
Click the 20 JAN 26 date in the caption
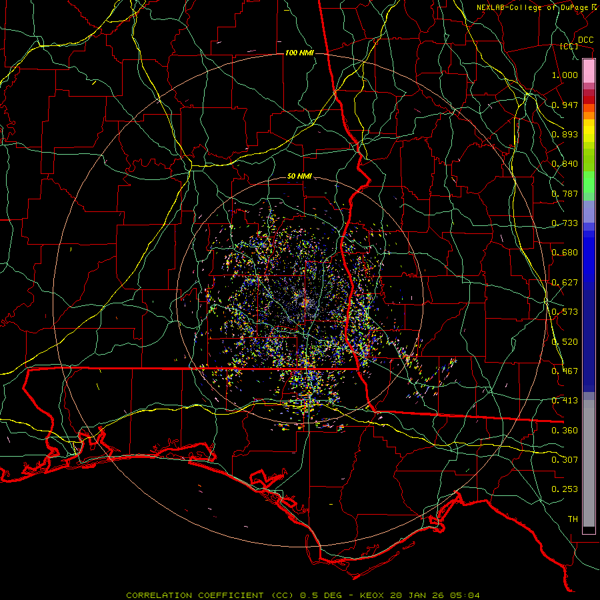[417, 595]
